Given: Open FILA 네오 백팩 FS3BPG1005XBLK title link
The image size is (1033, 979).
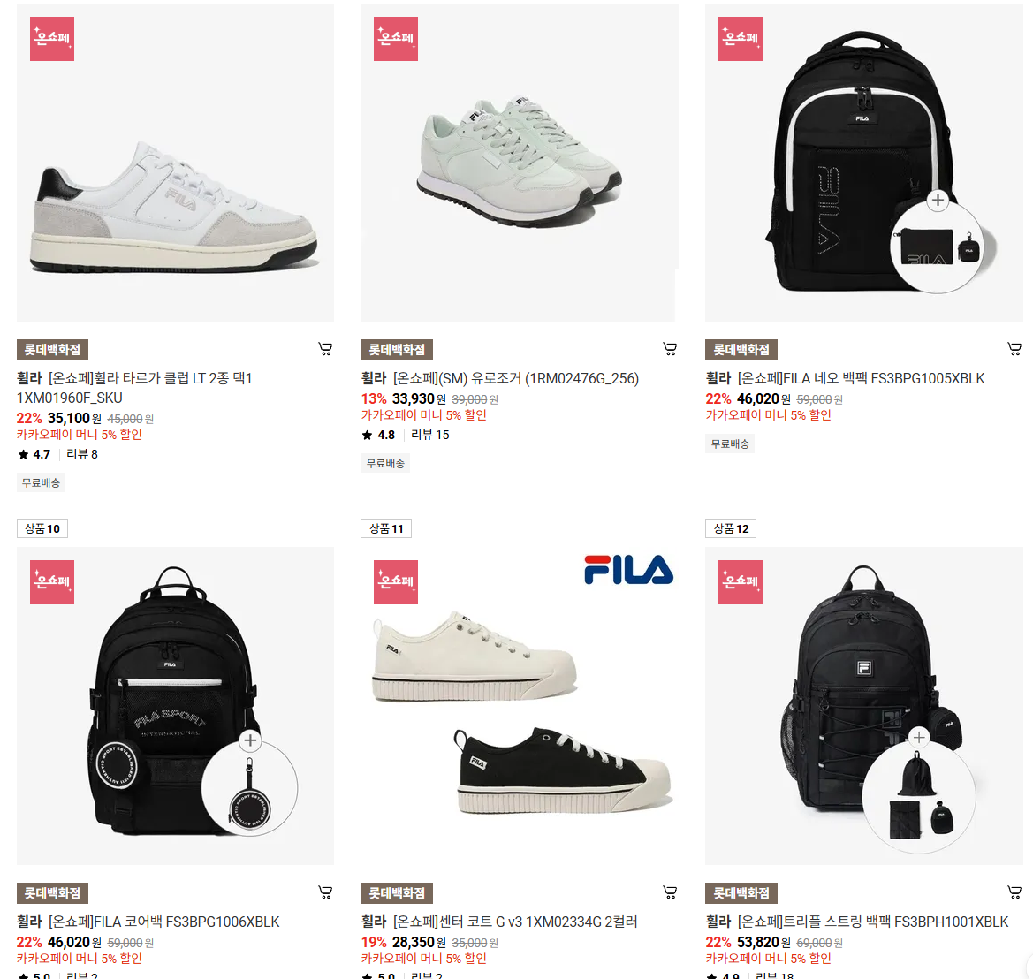Looking at the screenshot, I should pyautogui.click(x=846, y=379).
